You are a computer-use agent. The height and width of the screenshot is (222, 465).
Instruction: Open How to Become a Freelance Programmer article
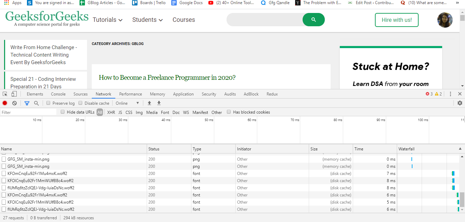point(167,77)
